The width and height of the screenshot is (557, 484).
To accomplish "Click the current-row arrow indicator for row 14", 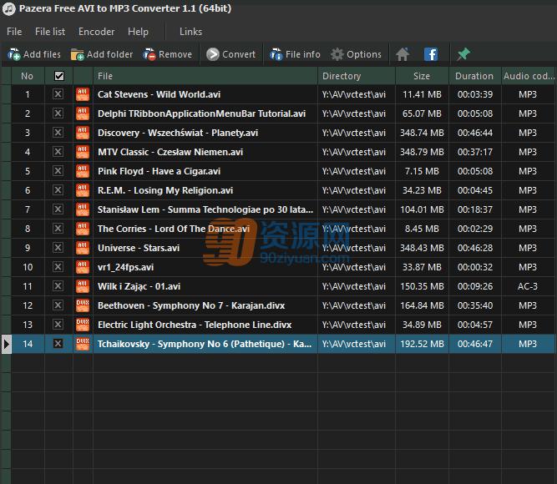I will pos(7,344).
